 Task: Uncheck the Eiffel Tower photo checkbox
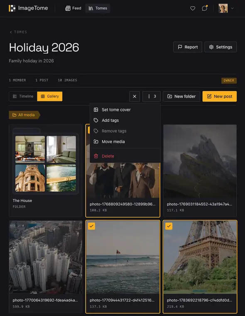[x=169, y=226]
